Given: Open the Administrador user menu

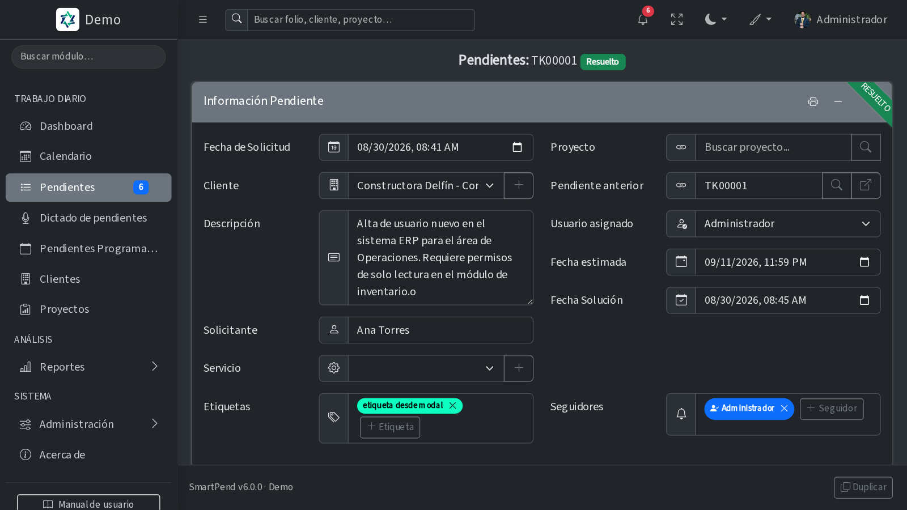Looking at the screenshot, I should [841, 19].
